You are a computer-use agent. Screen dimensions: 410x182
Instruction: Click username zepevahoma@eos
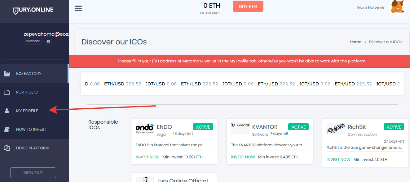point(46,34)
